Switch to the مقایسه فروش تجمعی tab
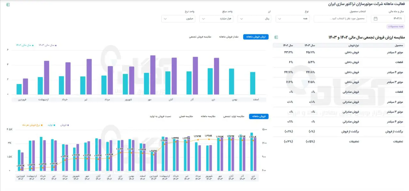 200,37
